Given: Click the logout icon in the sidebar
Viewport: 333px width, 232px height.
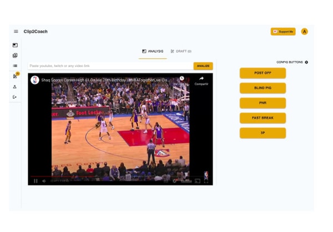Looking at the screenshot, I should click(16, 97).
